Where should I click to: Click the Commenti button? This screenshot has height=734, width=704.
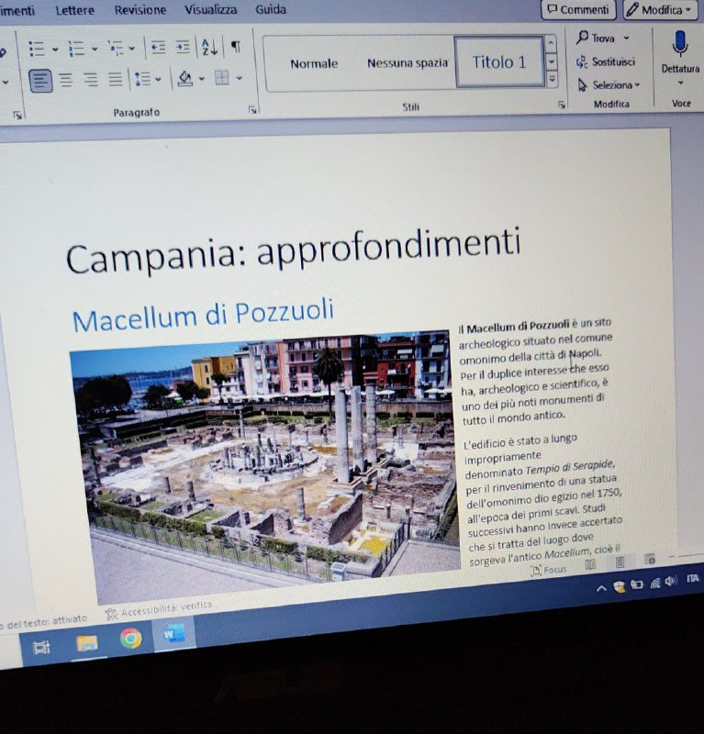click(577, 10)
